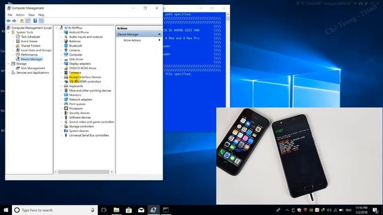Select the Performance icon in the tree
This screenshot has height=215, width=383.
[18, 54]
